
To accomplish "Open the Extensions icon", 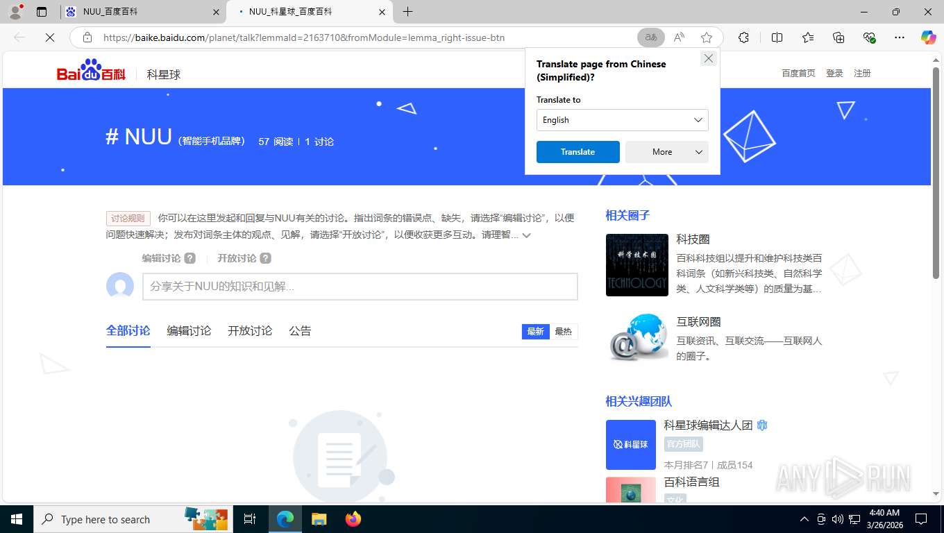I will coord(744,37).
